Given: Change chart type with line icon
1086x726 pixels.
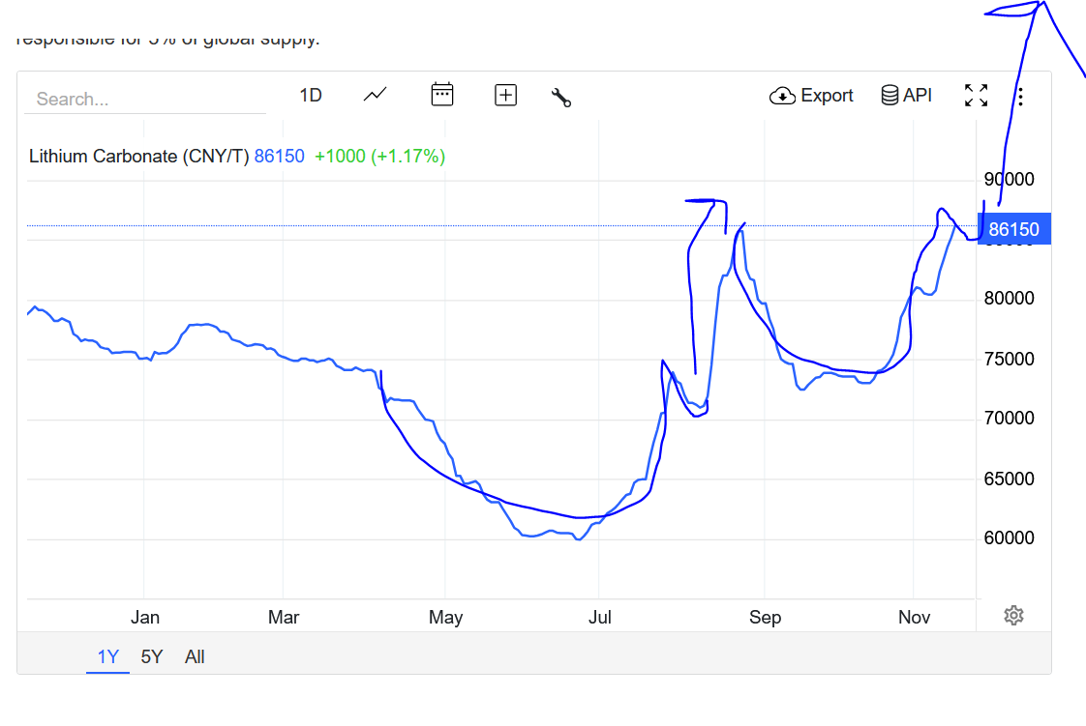Looking at the screenshot, I should click(x=375, y=95).
